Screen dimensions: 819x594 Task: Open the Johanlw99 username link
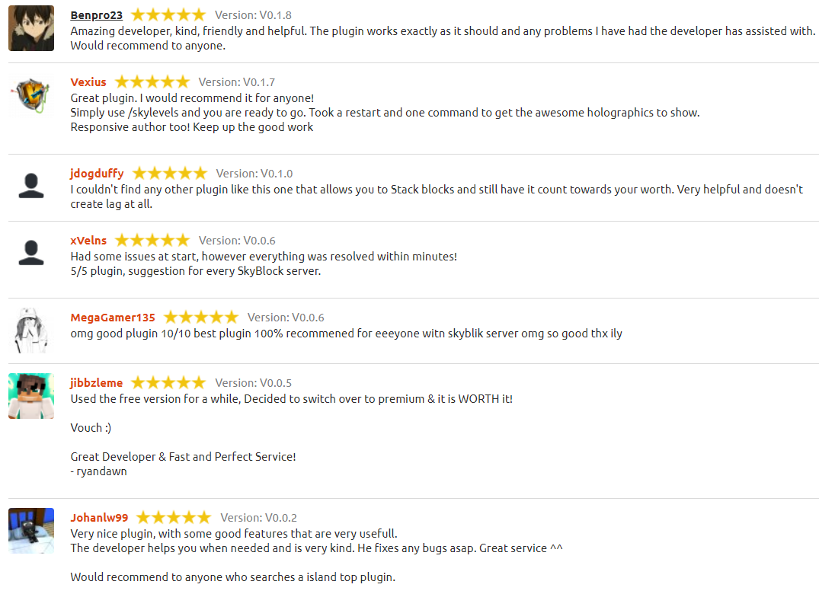(99, 518)
